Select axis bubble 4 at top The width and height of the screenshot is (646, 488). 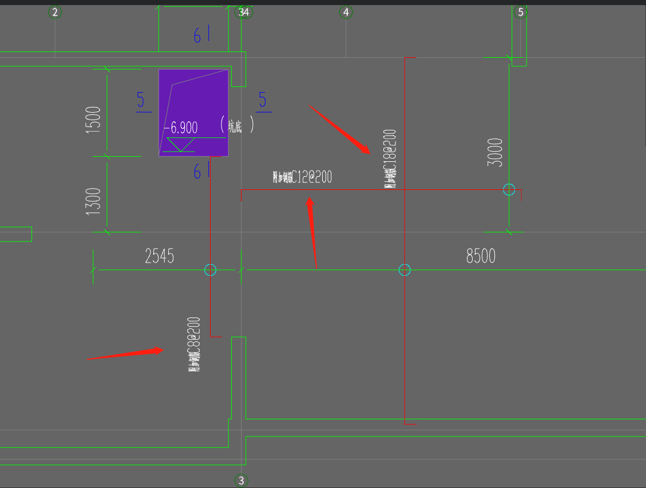(346, 12)
